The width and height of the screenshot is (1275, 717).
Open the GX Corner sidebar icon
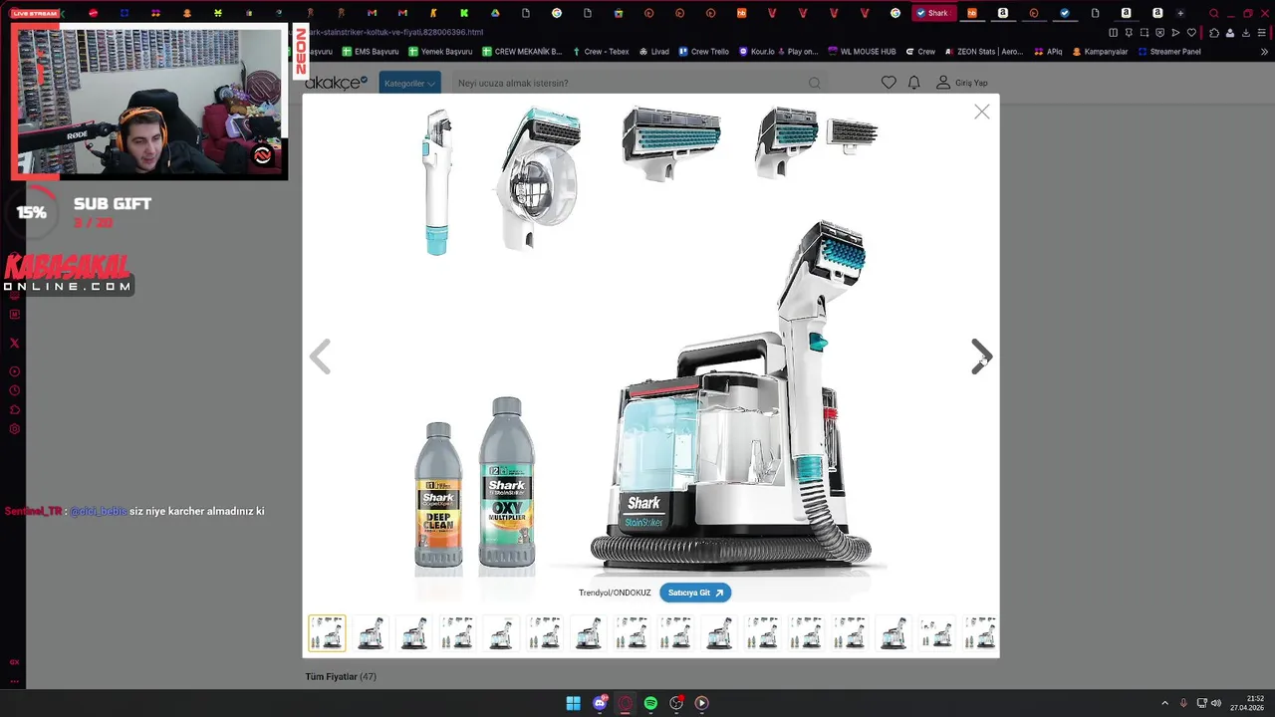pos(14,662)
